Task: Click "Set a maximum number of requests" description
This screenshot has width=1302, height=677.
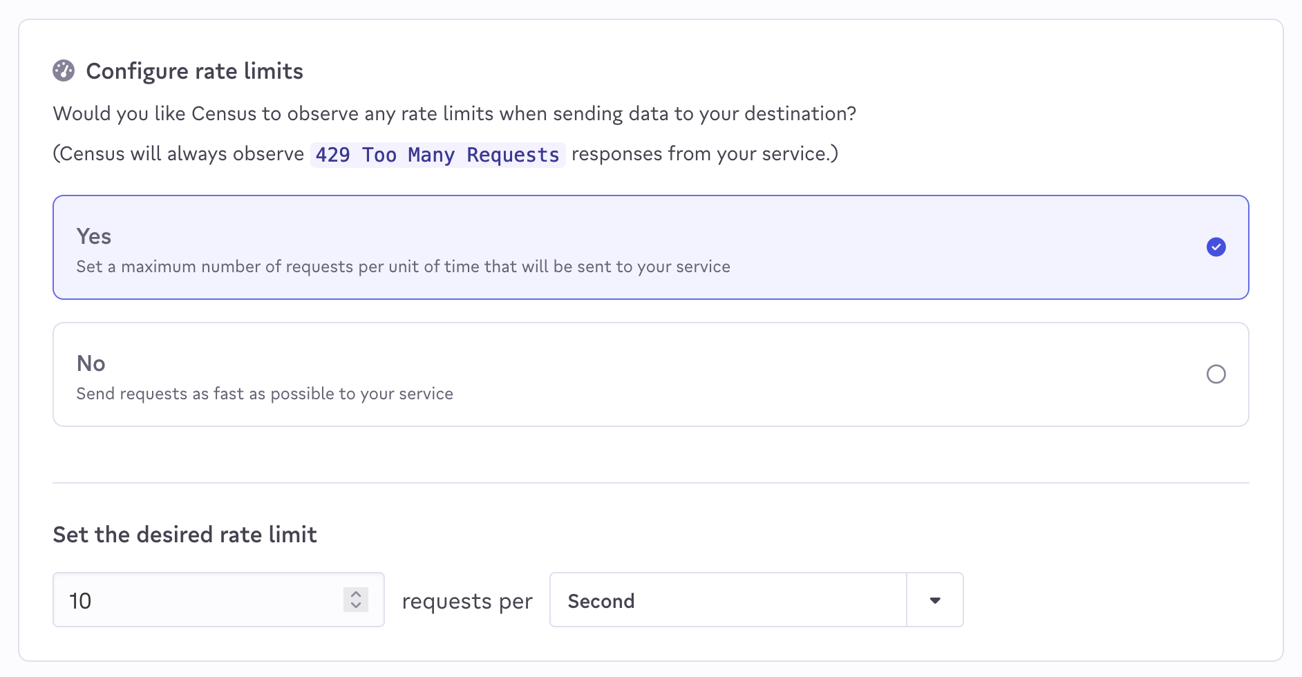Action: tap(403, 267)
